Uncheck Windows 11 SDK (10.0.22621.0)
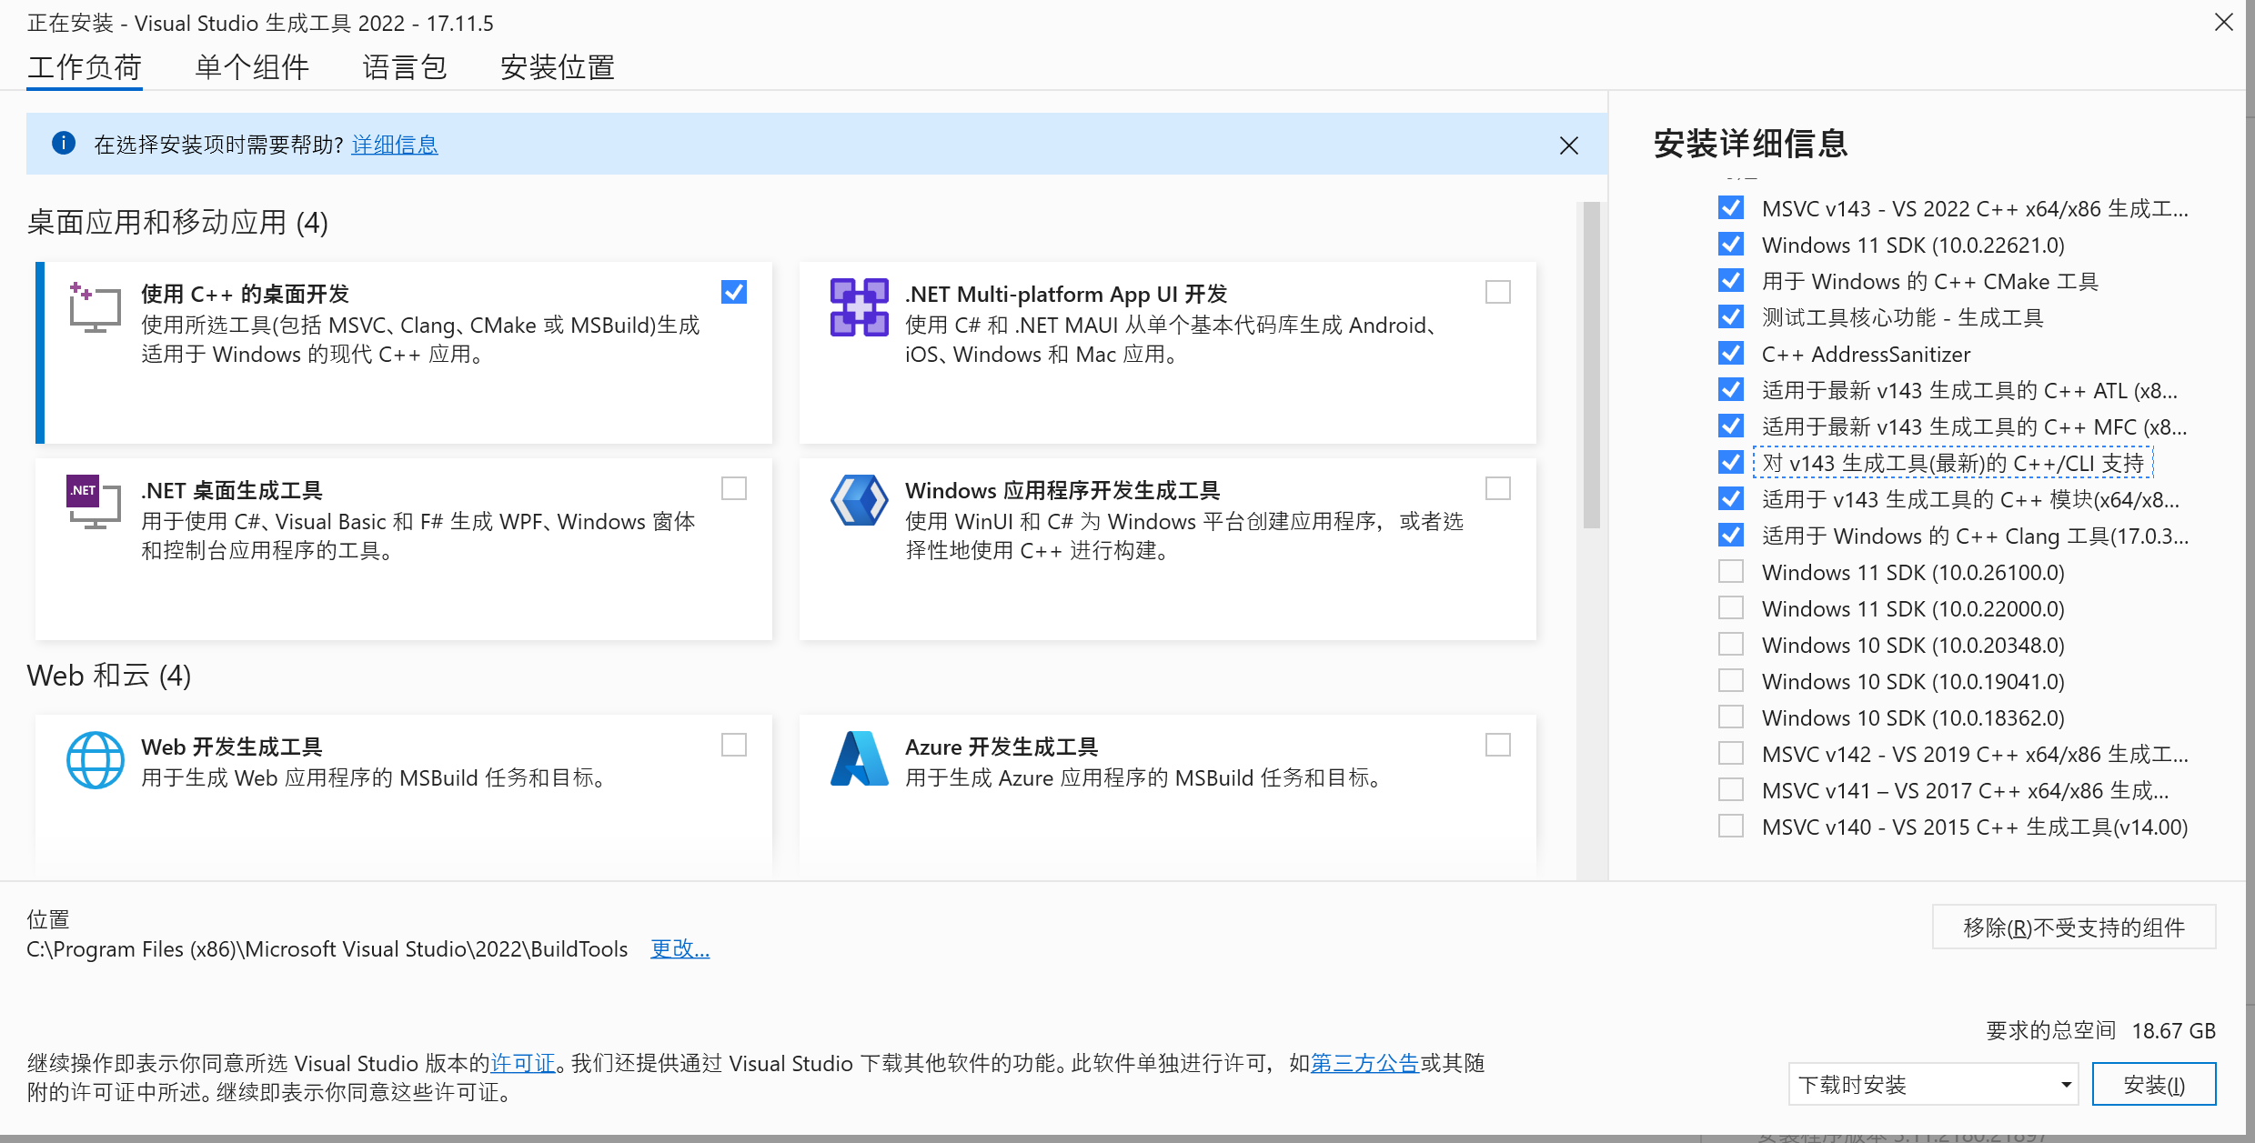 1731,245
